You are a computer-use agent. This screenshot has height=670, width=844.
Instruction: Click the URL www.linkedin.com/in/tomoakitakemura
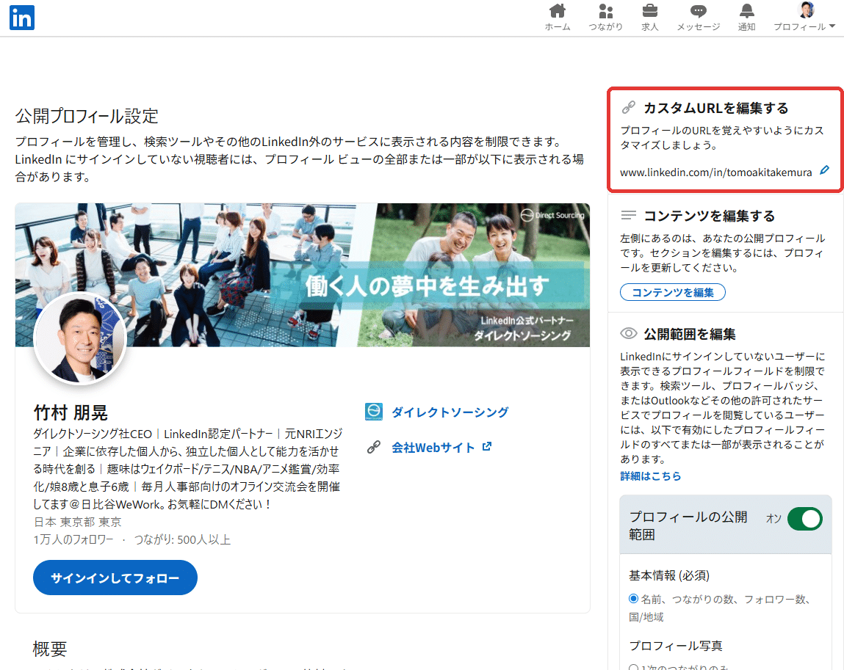[x=715, y=172]
